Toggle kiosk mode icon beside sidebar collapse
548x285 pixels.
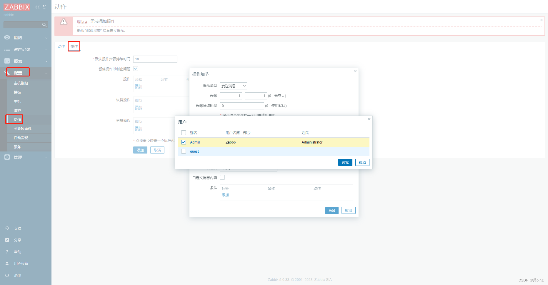[x=44, y=7]
